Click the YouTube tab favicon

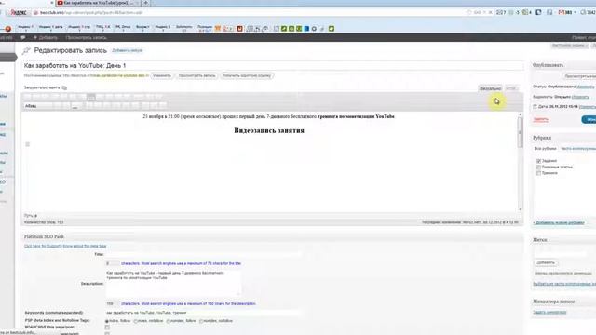pyautogui.click(x=60, y=3)
